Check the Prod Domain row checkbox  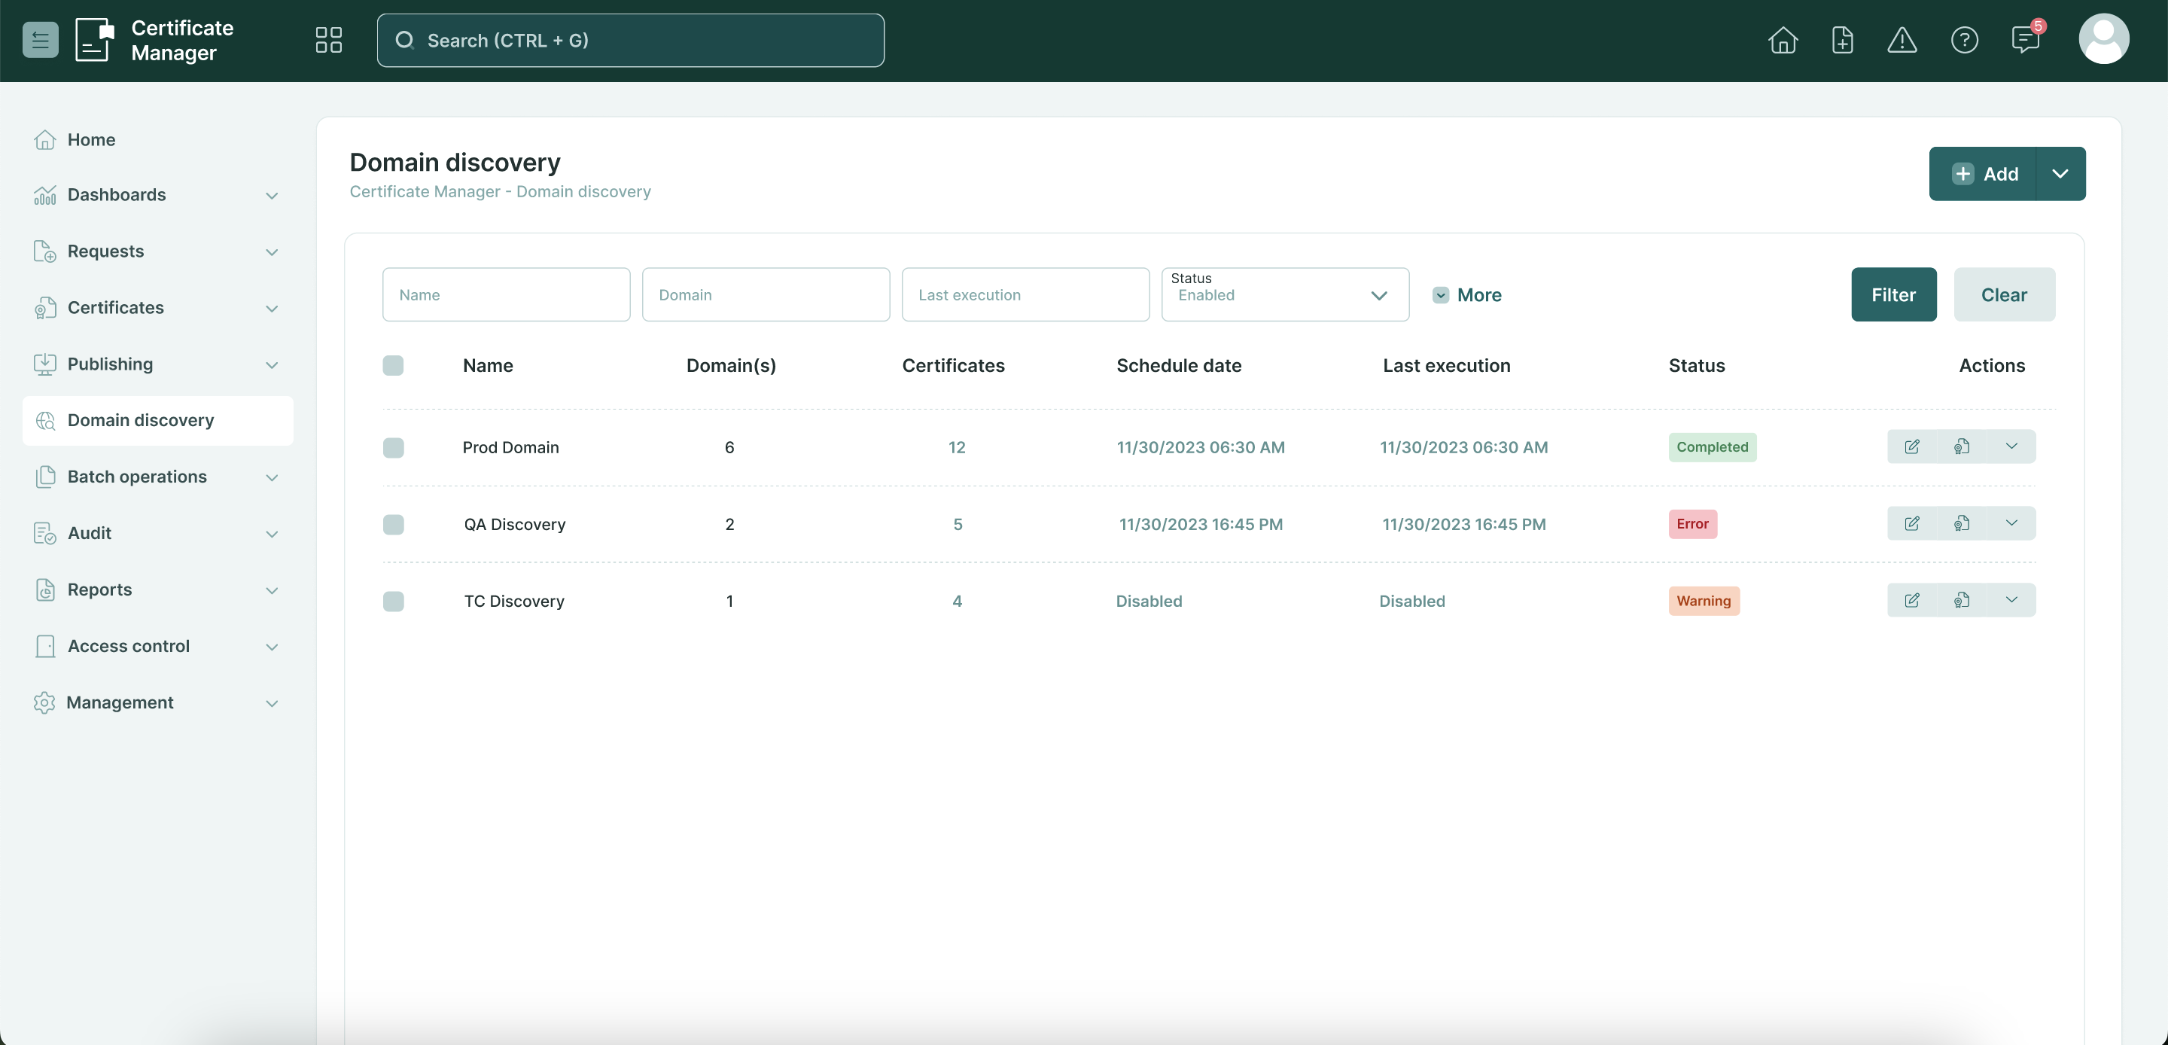(393, 447)
